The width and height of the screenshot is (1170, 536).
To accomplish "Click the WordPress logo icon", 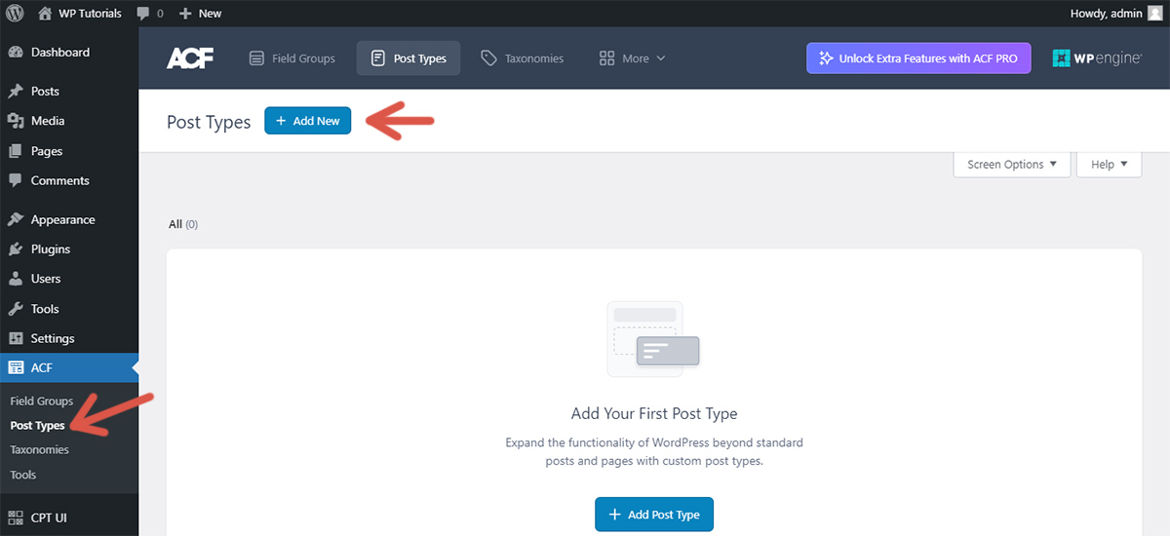I will coord(15,13).
